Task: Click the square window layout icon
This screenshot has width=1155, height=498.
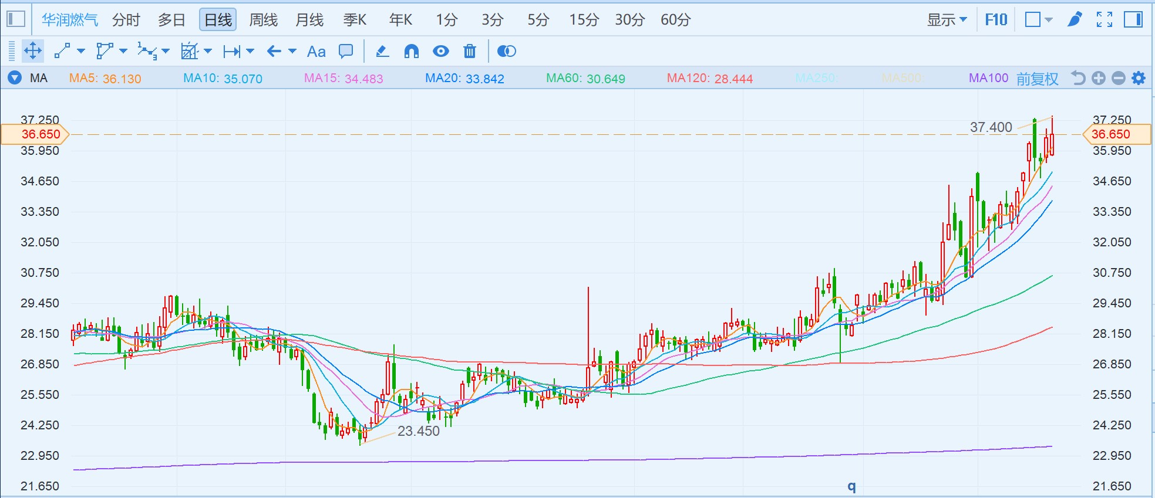Action: point(1033,20)
